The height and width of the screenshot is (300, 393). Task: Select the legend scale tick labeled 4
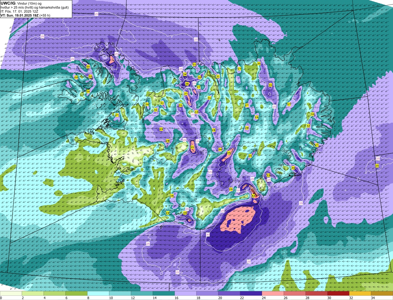click(45, 298)
